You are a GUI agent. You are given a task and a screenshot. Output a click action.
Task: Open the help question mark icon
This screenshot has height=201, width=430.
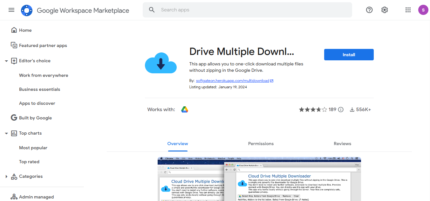pyautogui.click(x=369, y=10)
